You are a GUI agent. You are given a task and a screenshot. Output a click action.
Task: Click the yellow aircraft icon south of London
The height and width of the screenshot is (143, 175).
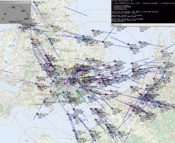pyautogui.click(x=69, y=98)
